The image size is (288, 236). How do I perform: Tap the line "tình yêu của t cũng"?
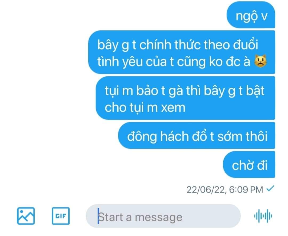tap(151, 62)
